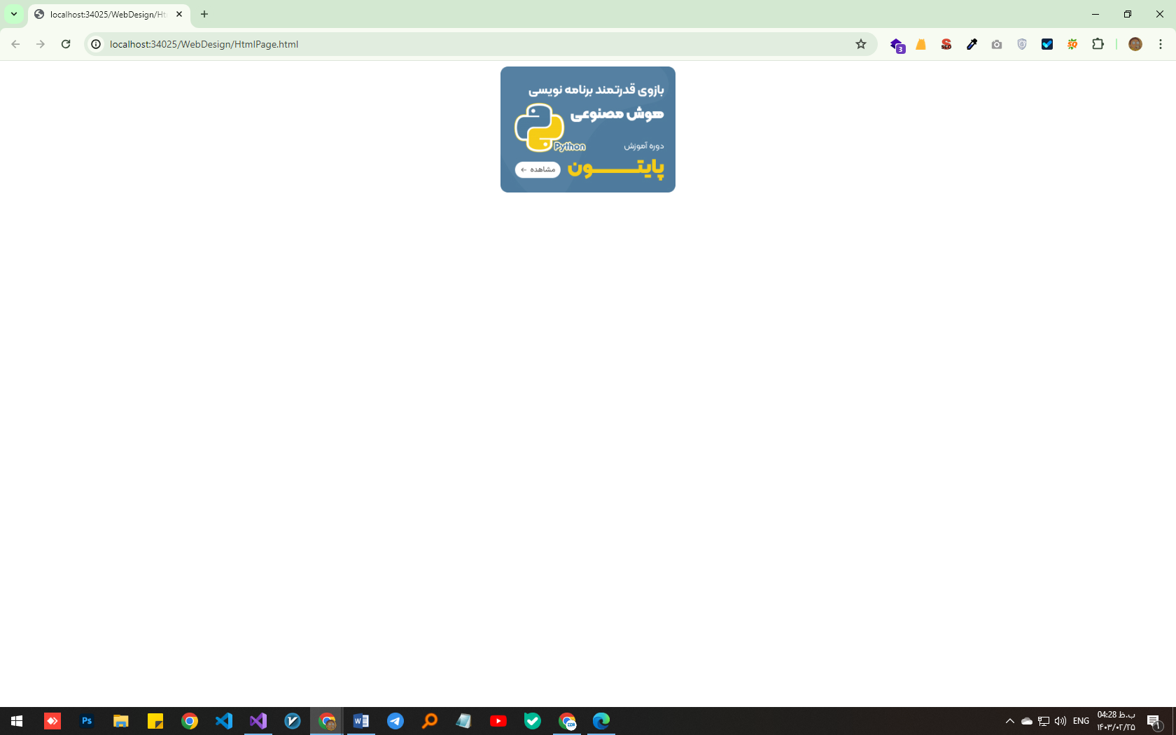Go forward with the browser forward arrow
1176x735 pixels.
tap(41, 44)
